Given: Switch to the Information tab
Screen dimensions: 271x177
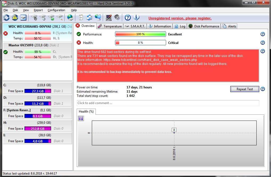Looking at the screenshot, I should point(160,26).
